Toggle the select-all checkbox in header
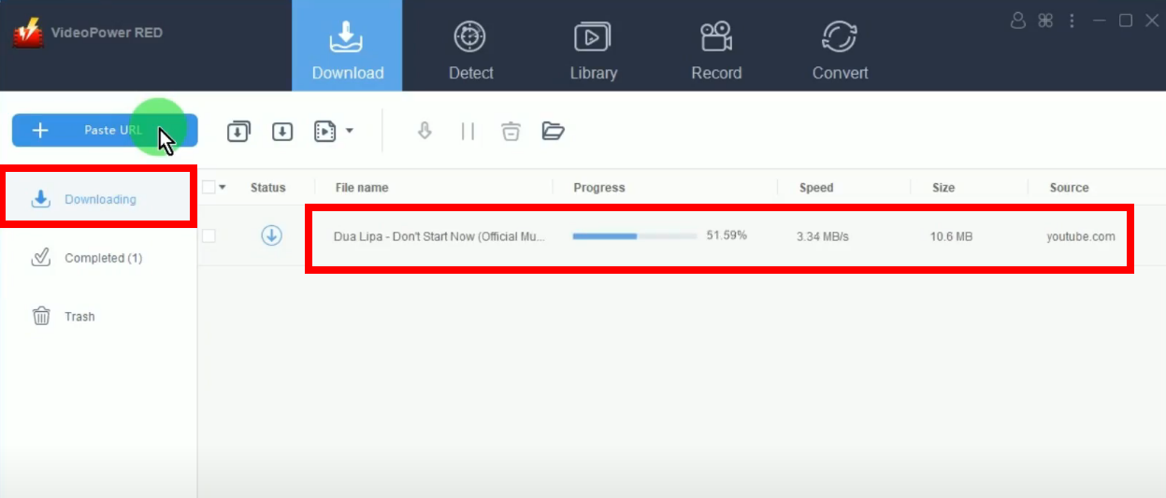 (x=209, y=187)
